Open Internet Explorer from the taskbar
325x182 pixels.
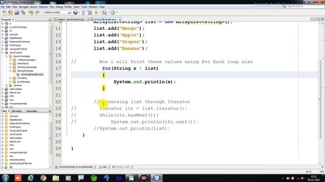[x=30, y=178]
